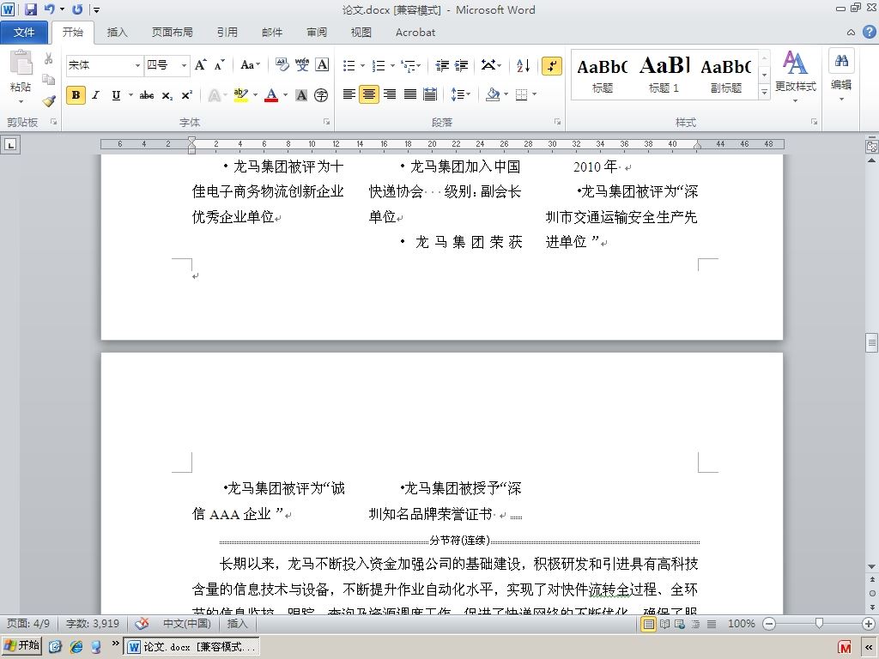Expand the styles gallery more arrow
Viewport: 879px width, 659px height.
(764, 92)
